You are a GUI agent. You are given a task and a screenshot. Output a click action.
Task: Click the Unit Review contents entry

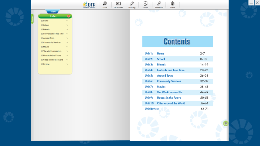[152, 109]
